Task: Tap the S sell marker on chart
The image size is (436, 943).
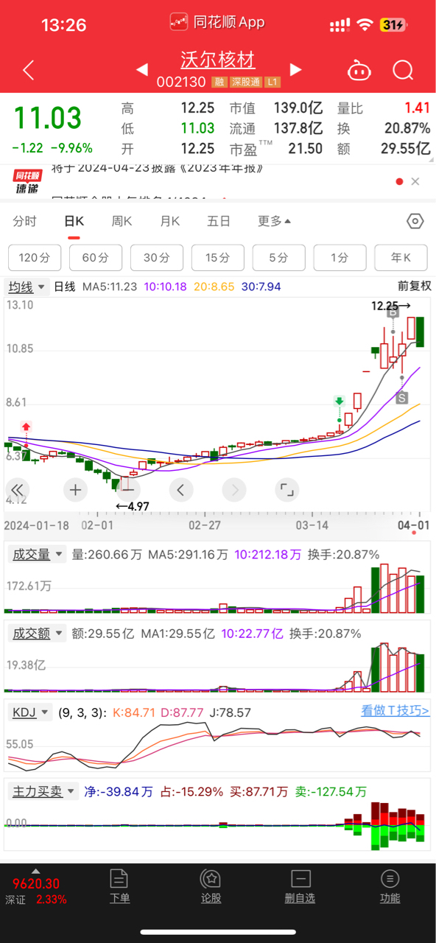Action: [401, 399]
